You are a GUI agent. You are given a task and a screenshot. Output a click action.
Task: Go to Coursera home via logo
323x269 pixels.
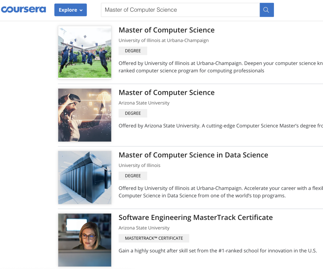coord(23,10)
